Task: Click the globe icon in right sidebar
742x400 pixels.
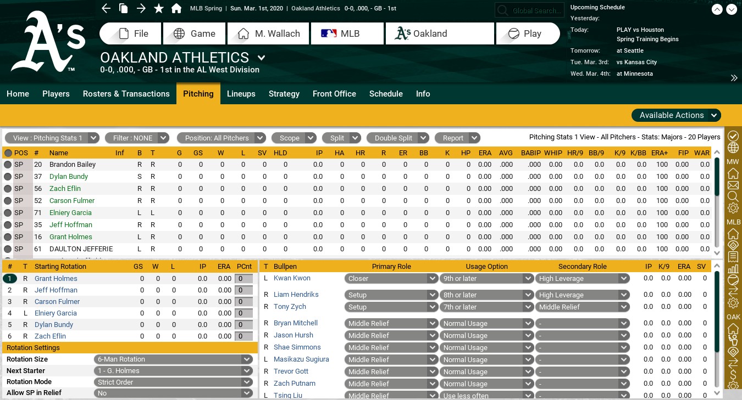Action: tap(733, 148)
